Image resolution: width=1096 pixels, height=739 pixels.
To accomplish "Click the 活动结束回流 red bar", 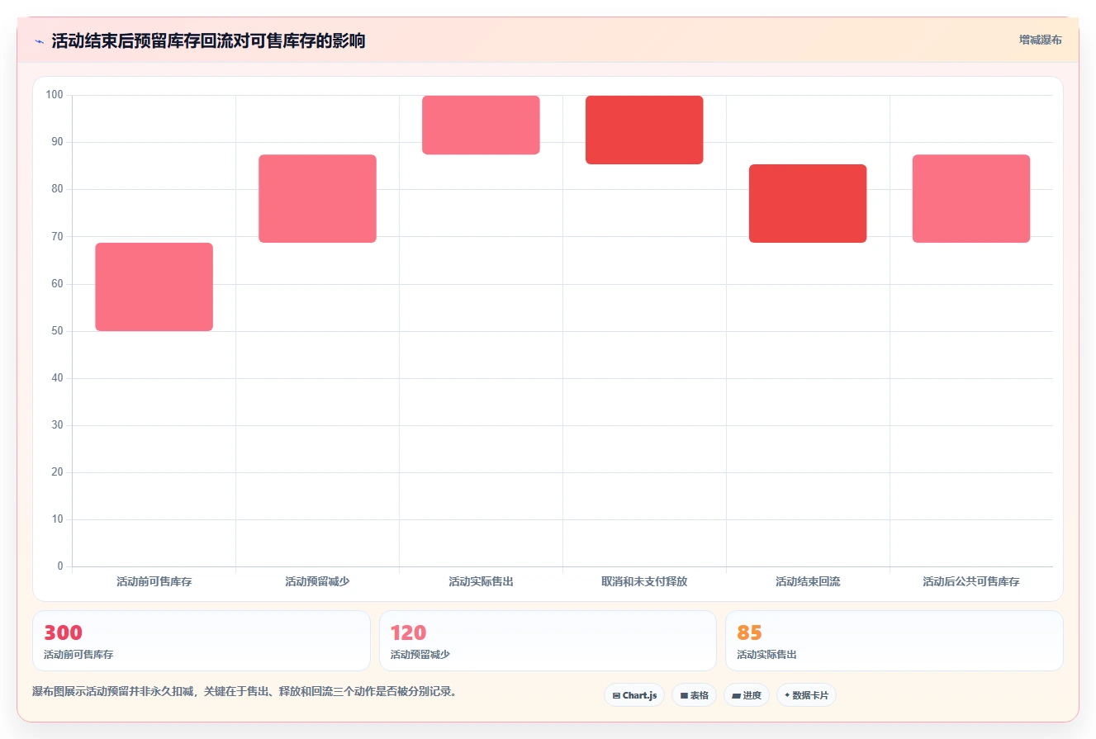I will coord(808,203).
